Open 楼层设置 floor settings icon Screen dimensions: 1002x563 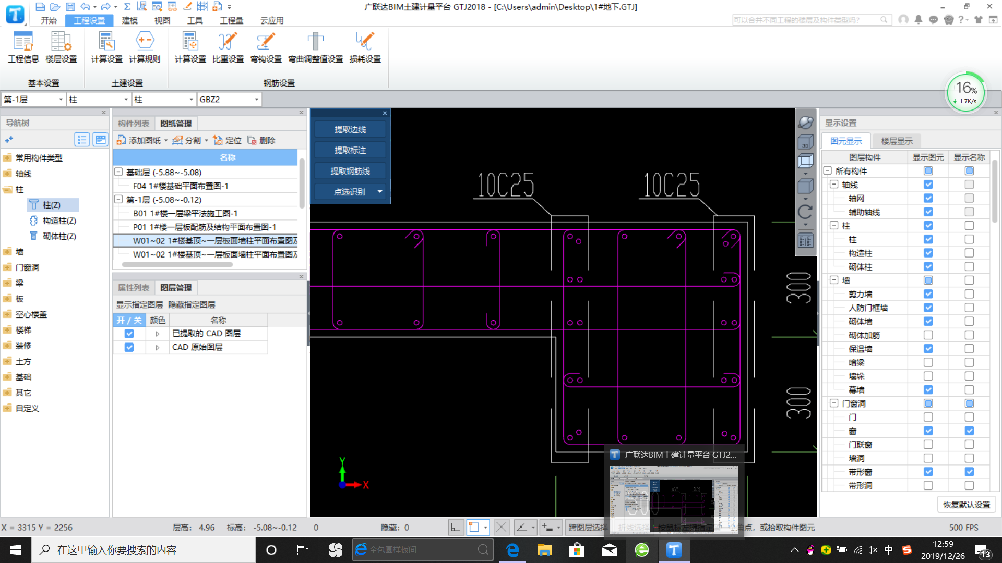[x=61, y=47]
